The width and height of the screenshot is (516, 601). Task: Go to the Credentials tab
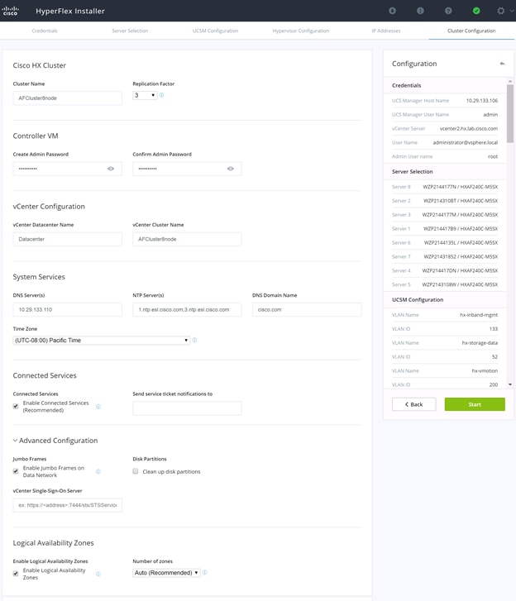click(x=45, y=31)
